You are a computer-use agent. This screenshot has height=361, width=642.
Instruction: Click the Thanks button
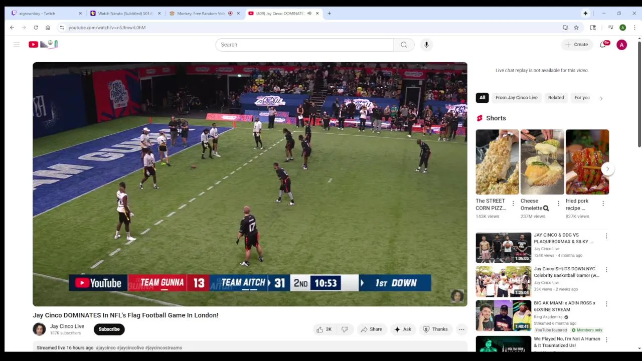coord(435,329)
